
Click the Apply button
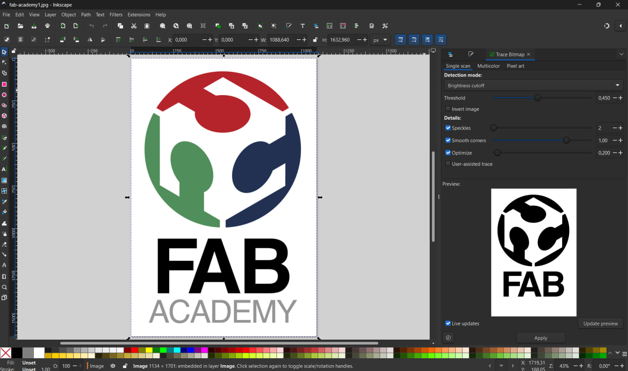point(541,338)
